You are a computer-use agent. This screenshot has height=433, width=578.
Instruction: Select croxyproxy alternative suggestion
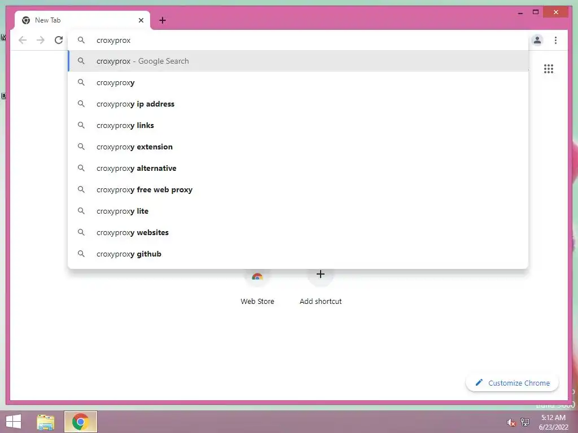point(298,168)
